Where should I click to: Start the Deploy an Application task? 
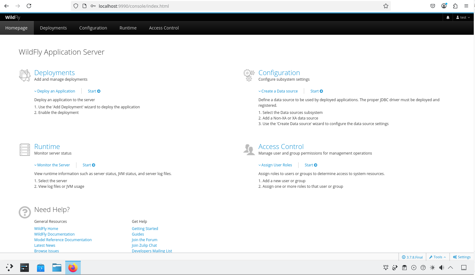click(x=94, y=91)
